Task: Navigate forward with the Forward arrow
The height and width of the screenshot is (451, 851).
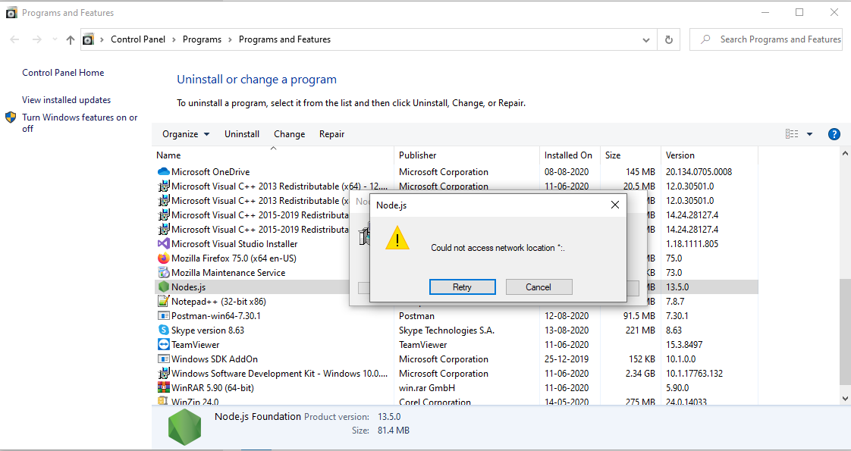Action: (x=37, y=39)
